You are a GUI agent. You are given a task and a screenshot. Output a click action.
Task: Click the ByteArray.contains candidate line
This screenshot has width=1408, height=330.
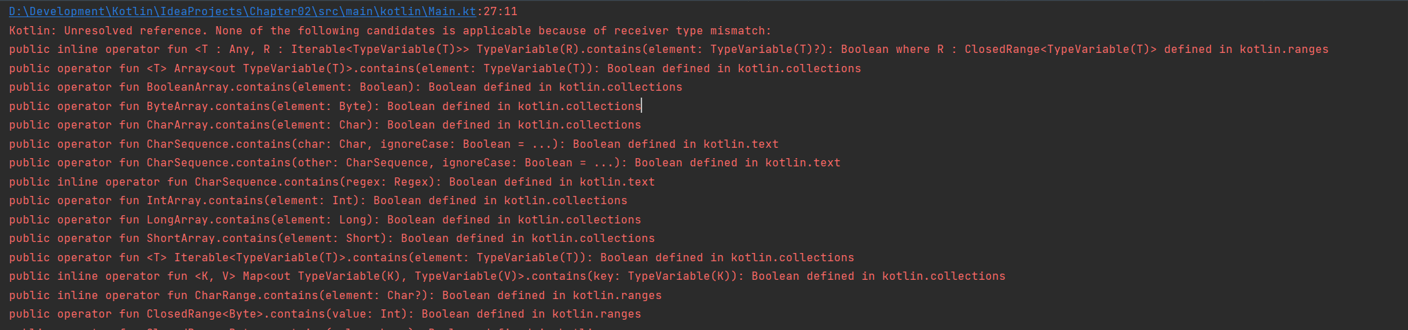(x=324, y=107)
